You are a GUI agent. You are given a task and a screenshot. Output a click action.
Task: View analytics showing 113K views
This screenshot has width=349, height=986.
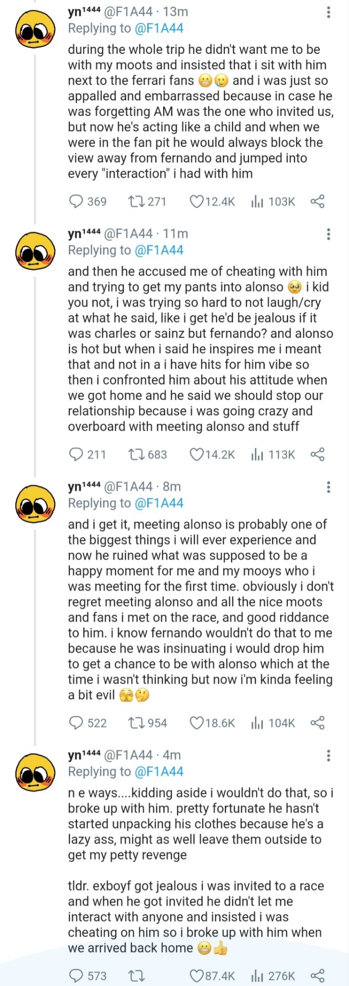click(x=273, y=454)
